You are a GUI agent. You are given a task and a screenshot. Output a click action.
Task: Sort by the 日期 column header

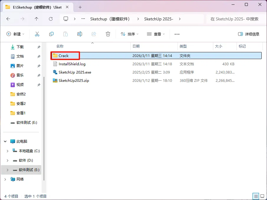(136, 46)
